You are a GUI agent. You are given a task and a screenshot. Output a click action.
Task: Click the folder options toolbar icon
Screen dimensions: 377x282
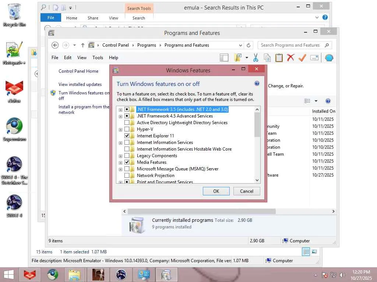(238, 58)
